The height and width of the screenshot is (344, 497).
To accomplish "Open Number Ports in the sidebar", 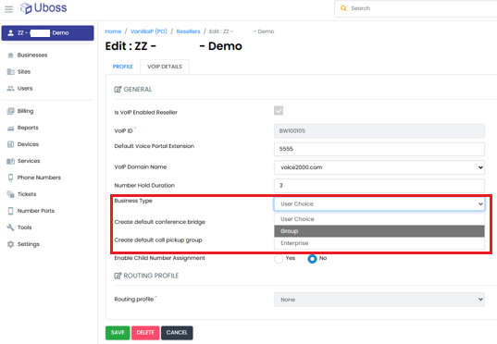I will pyautogui.click(x=36, y=211).
